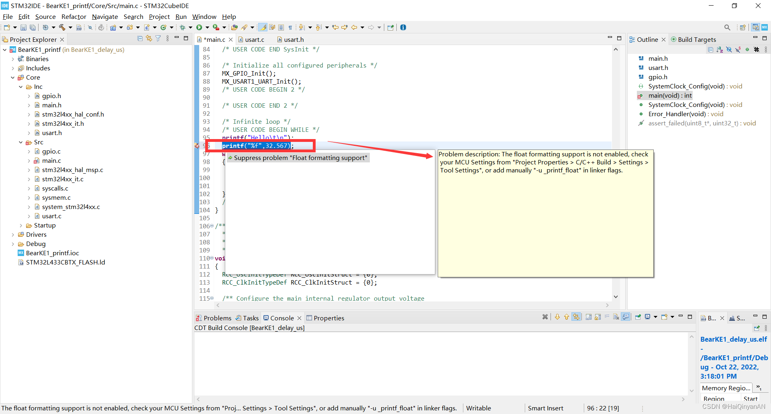Image resolution: width=771 pixels, height=414 pixels.
Task: Click Collapse All icon in Outline panel
Action: point(710,49)
